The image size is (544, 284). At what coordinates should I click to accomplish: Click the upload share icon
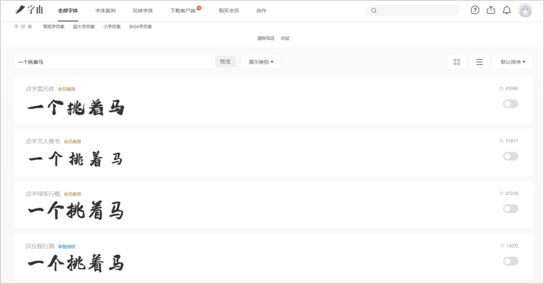[491, 10]
